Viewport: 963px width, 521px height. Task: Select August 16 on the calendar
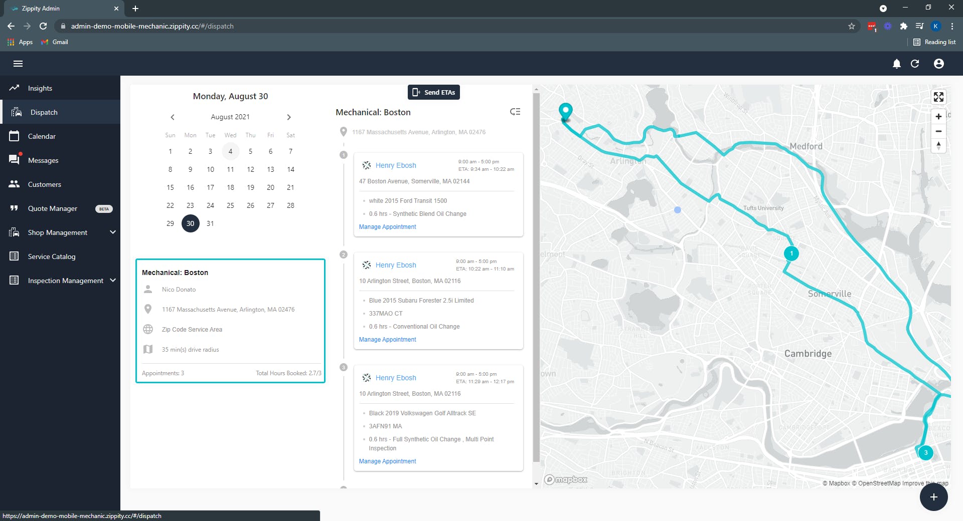pos(190,187)
